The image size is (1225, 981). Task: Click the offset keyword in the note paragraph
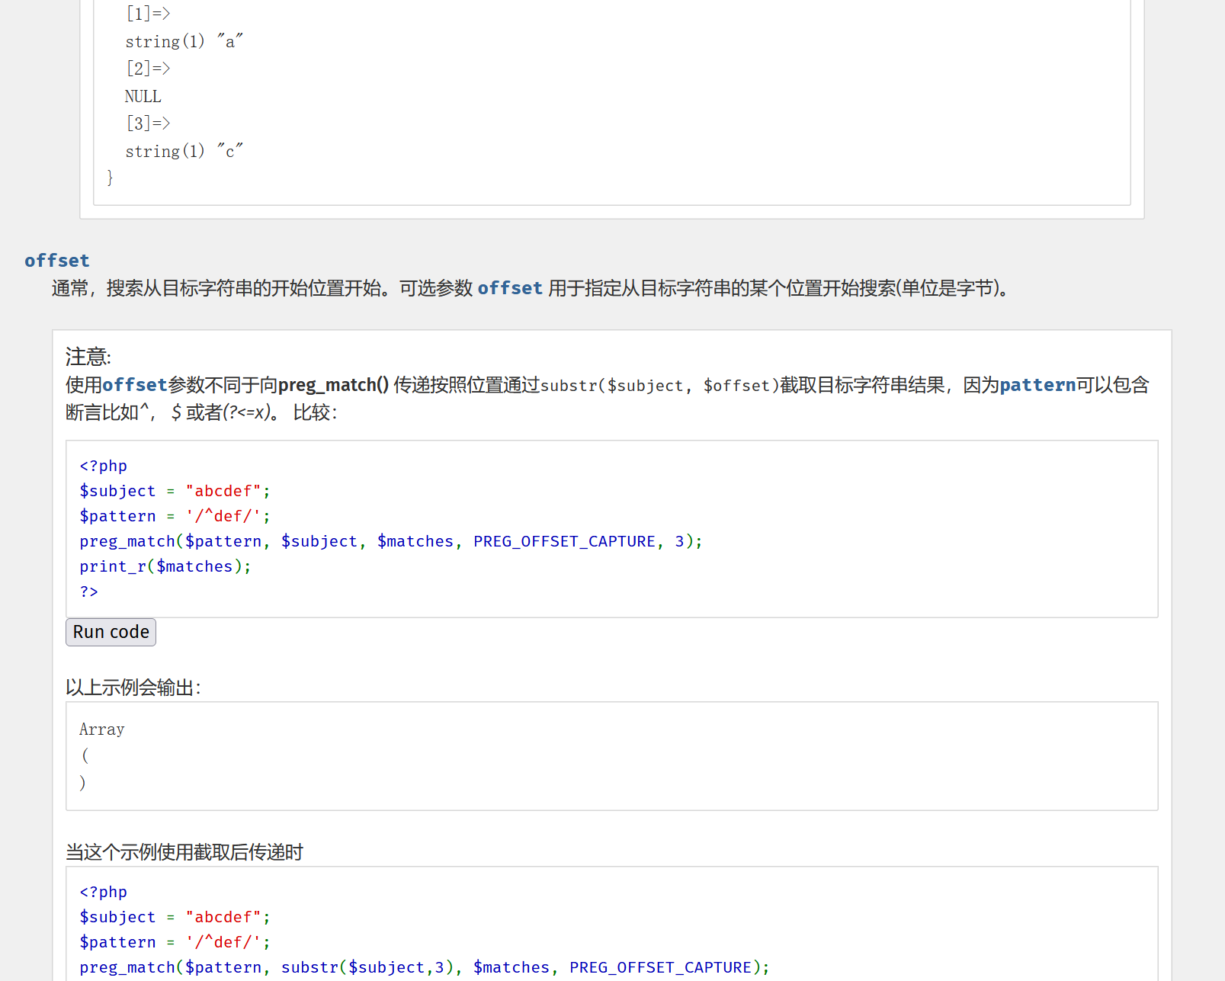click(135, 385)
